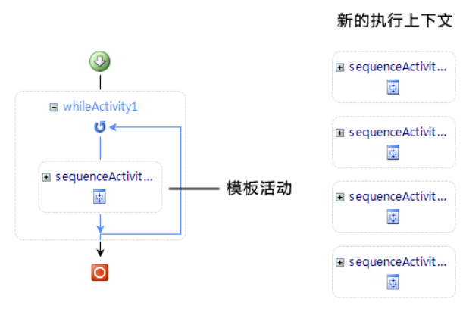463x309 pixels.
Task: Select the whileActivity1 label text
Action: (100, 107)
